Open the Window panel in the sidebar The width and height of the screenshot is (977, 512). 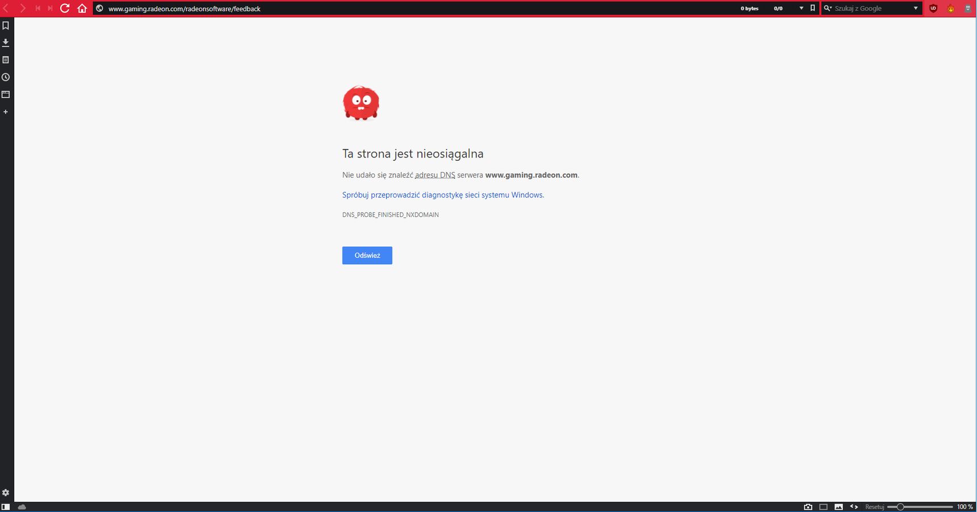point(6,94)
